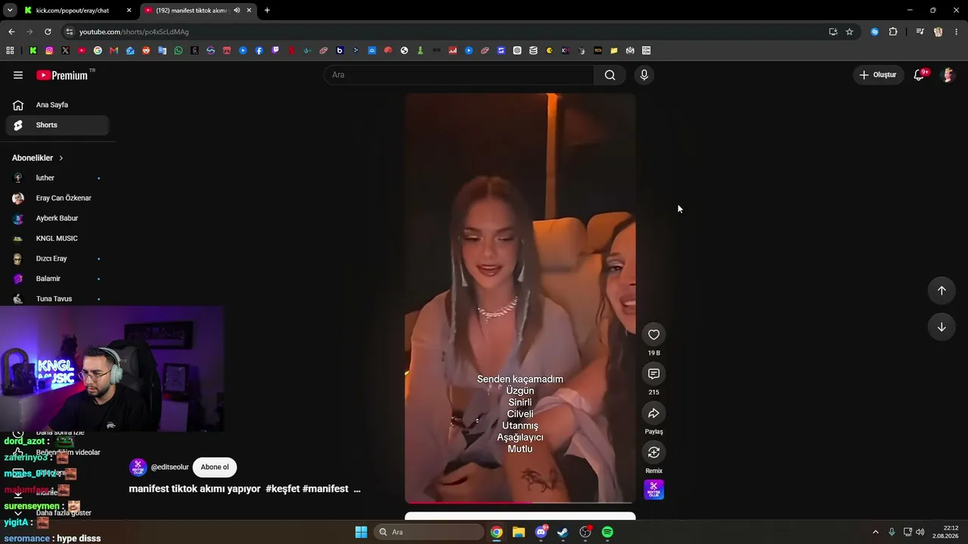This screenshot has width=968, height=544.
Task: Open Chrome tab search dropdown
Action: 10,11
